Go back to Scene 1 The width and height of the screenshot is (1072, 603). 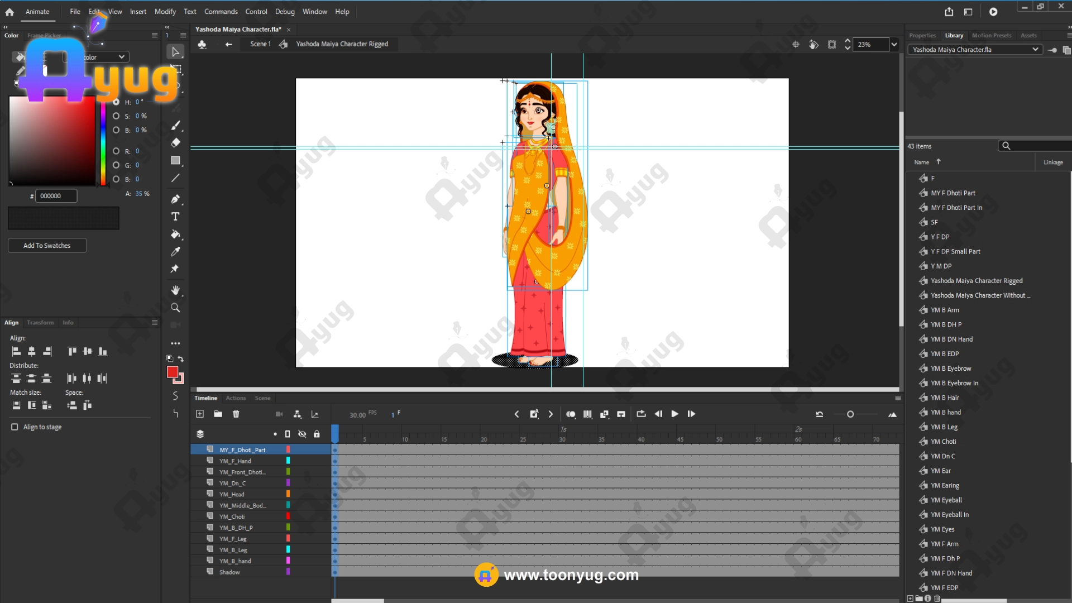pos(260,44)
